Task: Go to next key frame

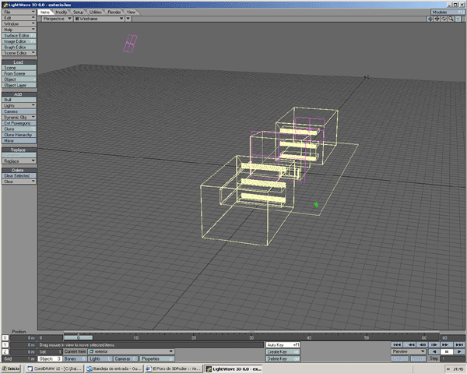Action: (x=445, y=344)
